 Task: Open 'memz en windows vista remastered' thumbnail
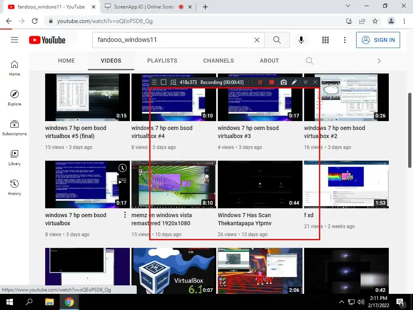(174, 184)
